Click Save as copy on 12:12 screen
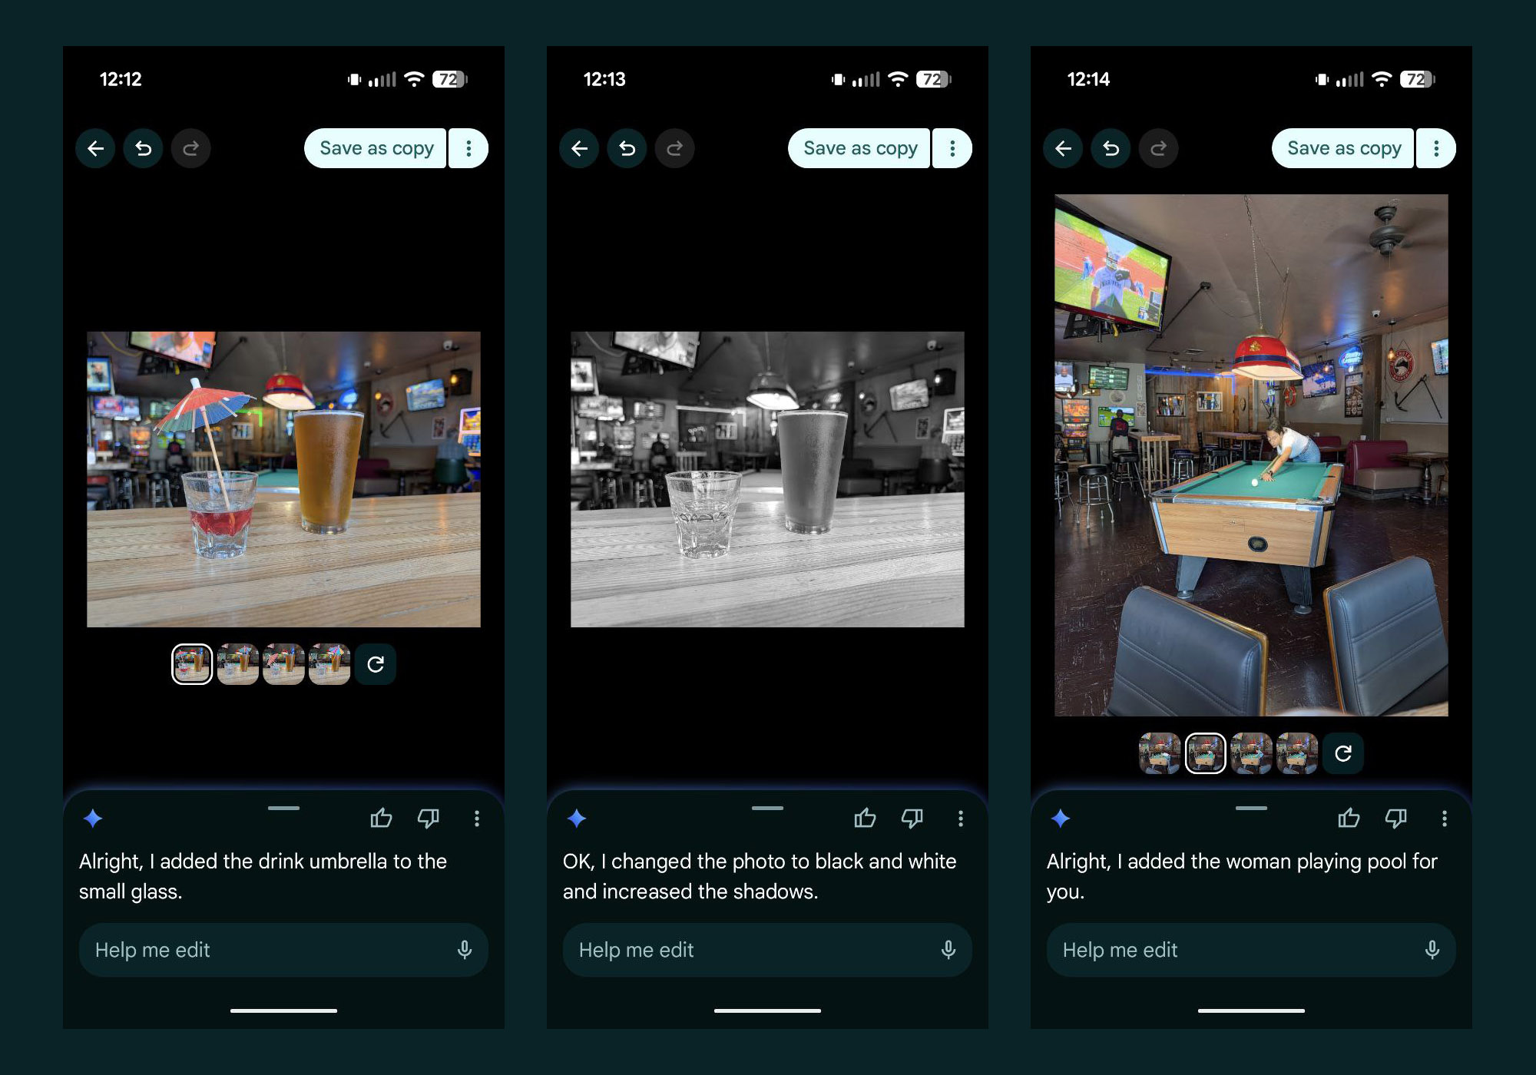Screen dimensions: 1536x1075 coord(376,148)
